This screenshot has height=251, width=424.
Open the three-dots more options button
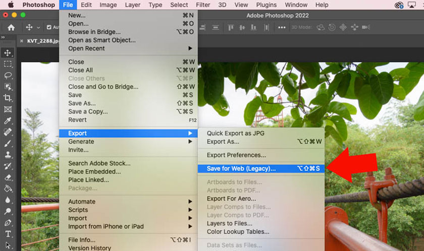coord(282,27)
